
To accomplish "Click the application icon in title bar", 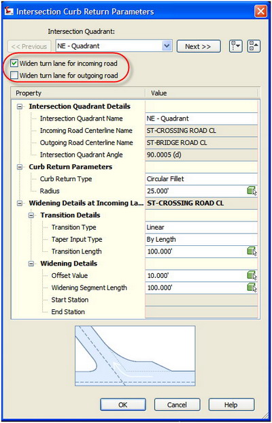I will (9, 12).
